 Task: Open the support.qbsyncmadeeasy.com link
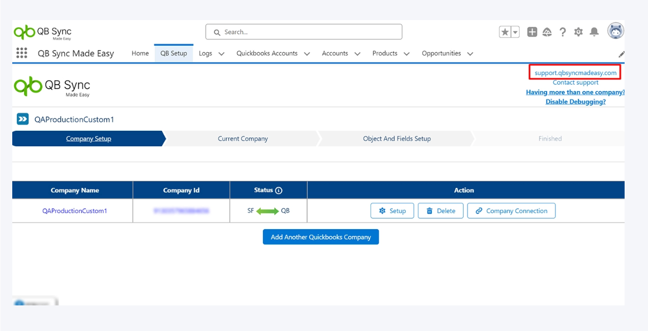575,73
